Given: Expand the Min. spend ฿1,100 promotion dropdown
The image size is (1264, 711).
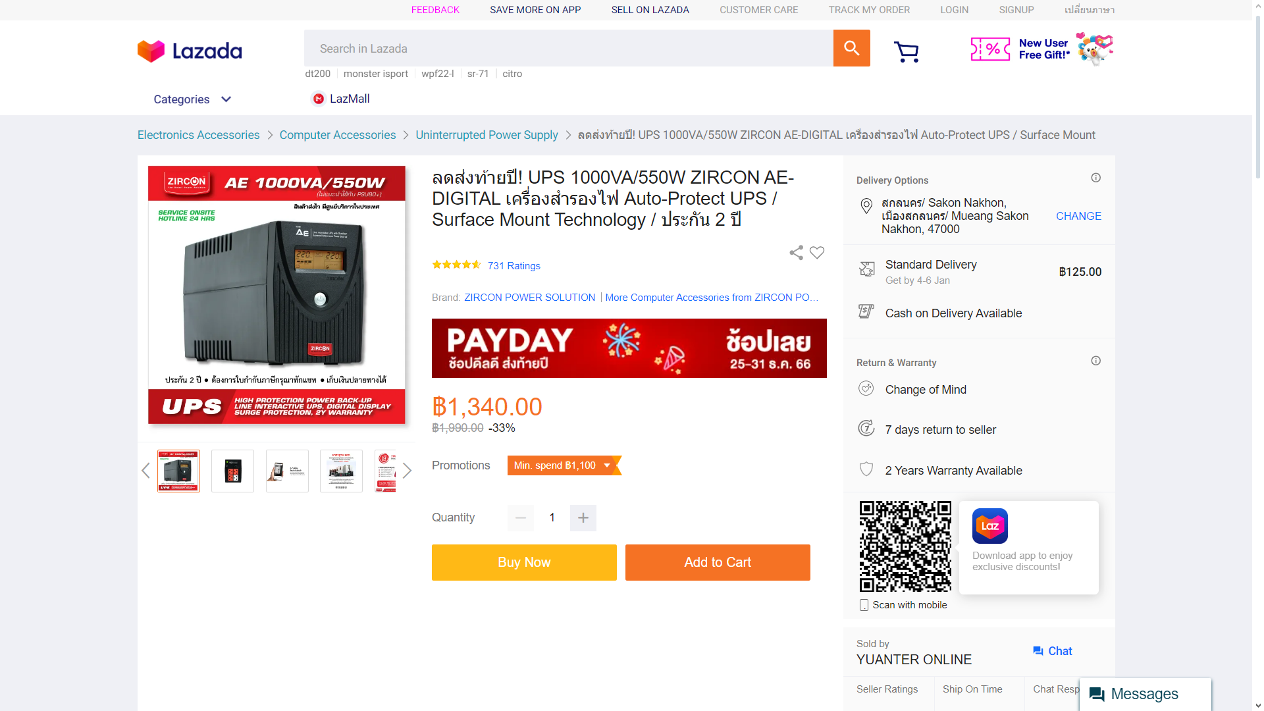Looking at the screenshot, I should coord(564,465).
